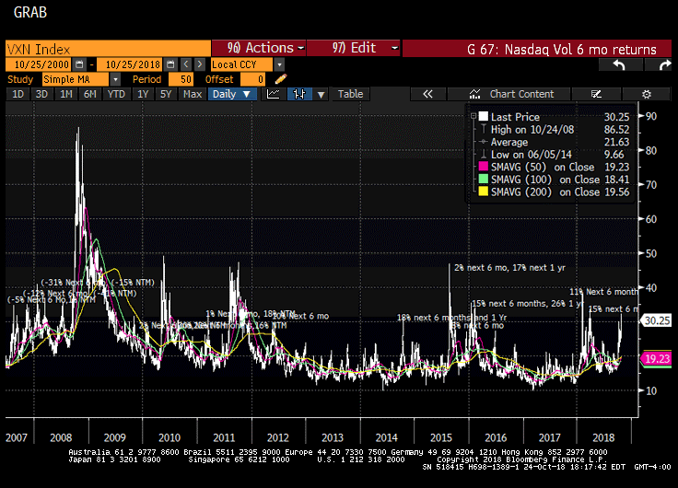Open the start date calendar picker
The image size is (678, 488).
click(79, 64)
